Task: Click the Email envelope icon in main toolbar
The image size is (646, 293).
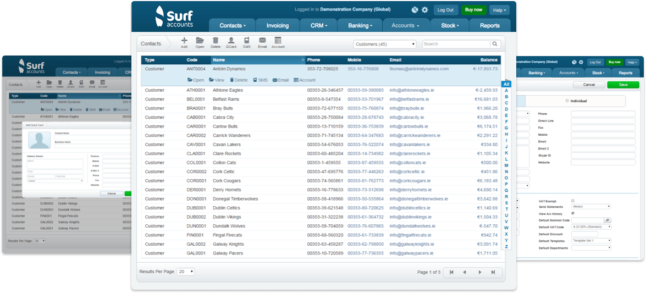Action: click(x=262, y=40)
